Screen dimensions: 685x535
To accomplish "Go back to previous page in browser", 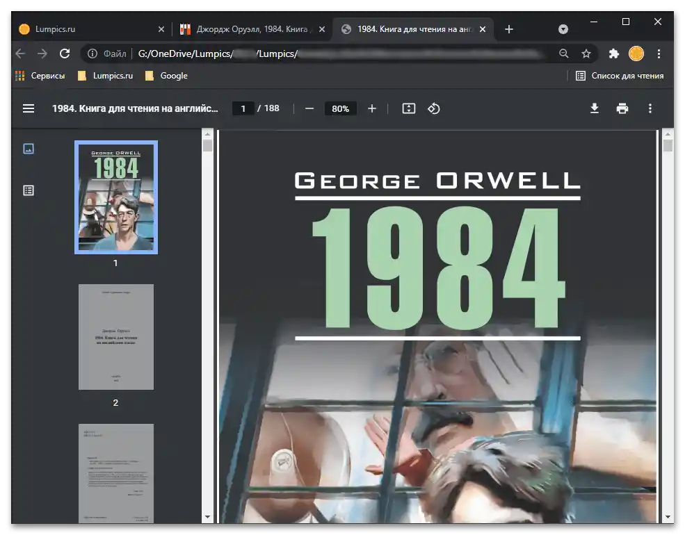I will [20, 53].
